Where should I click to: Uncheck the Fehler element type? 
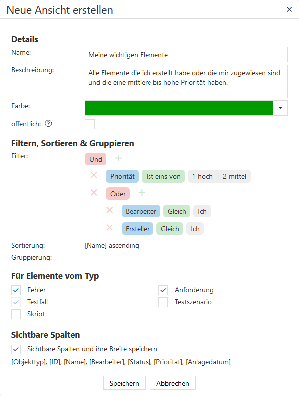16,290
